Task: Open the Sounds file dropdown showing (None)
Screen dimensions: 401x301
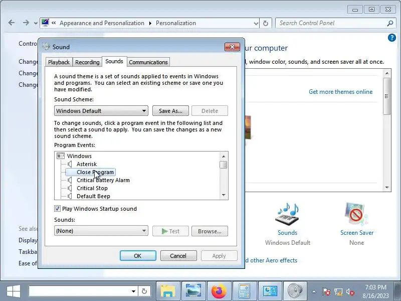Action: 101,231
